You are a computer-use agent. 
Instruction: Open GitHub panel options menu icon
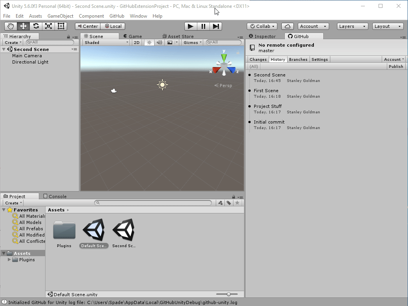pos(403,37)
